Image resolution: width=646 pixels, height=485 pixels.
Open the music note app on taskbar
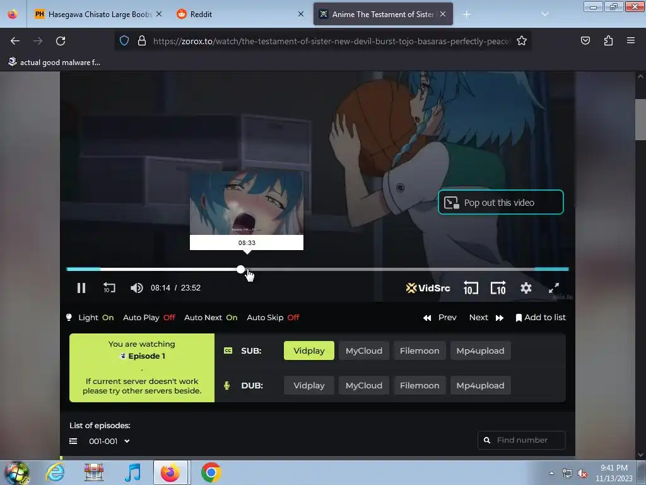pyautogui.click(x=132, y=472)
